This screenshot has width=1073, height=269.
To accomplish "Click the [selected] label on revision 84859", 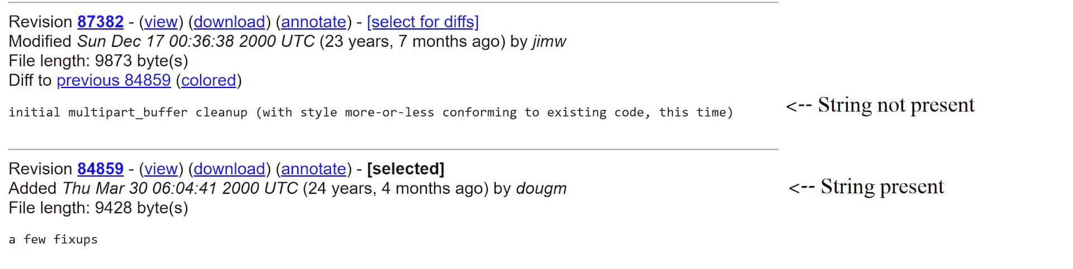I will (405, 169).
